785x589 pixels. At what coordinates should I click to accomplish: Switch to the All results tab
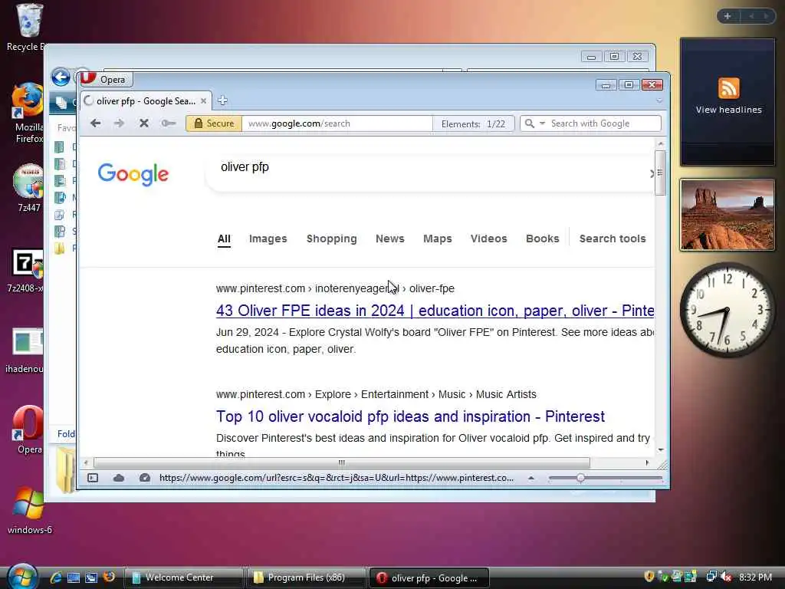(x=224, y=239)
